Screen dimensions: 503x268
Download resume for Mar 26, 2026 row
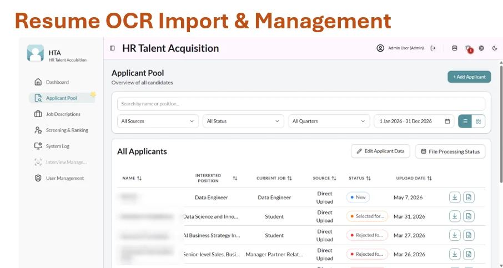(x=455, y=254)
